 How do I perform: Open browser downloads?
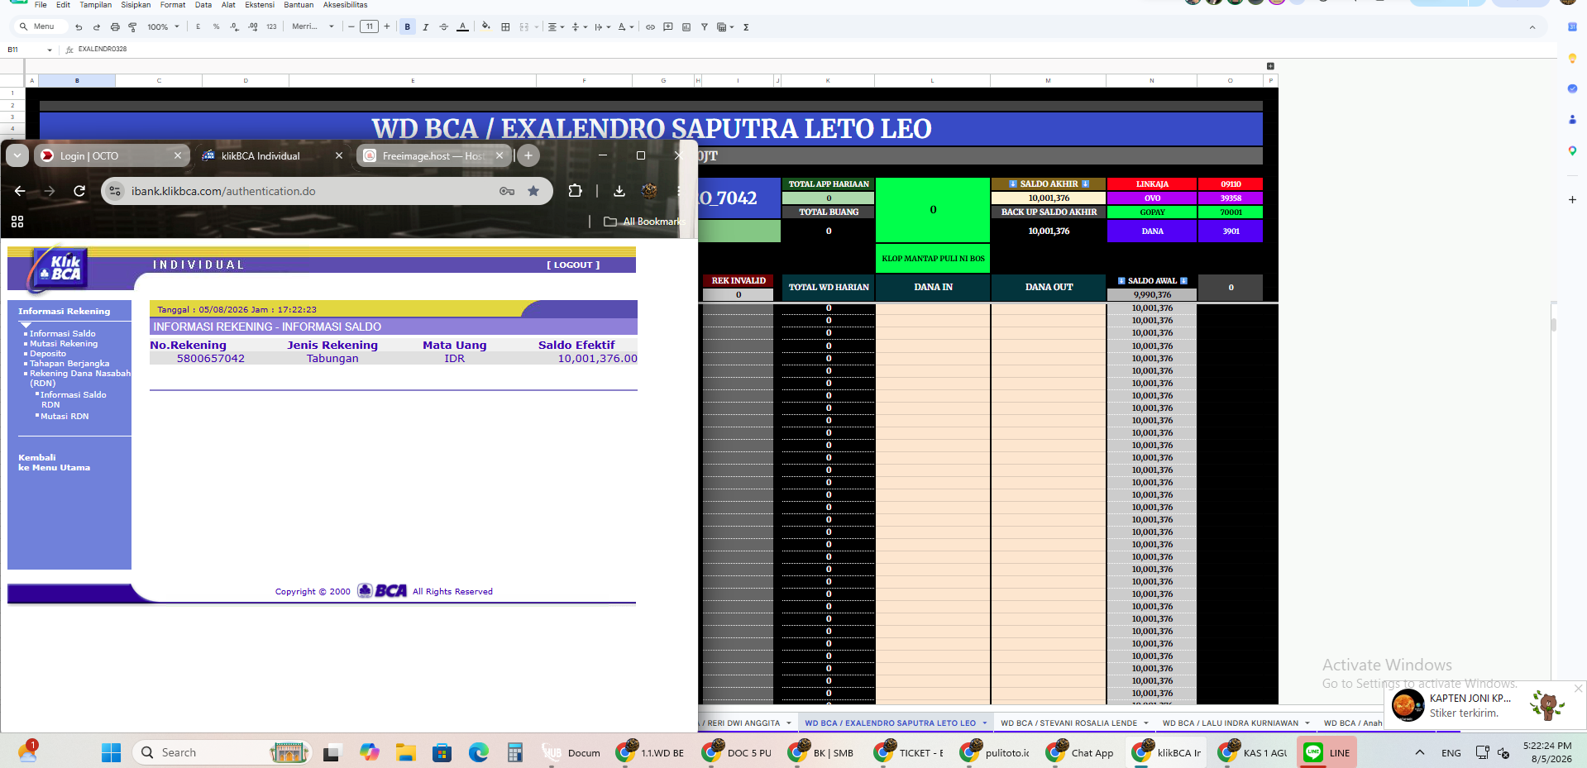619,191
